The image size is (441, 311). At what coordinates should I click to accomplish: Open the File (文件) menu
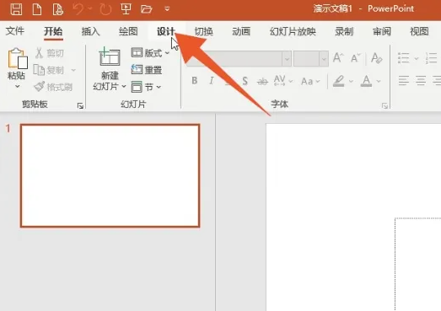click(x=15, y=31)
